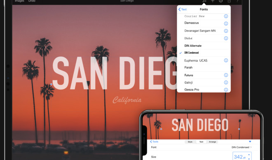Click the blue selection handle left of SAN DIEGO on iPad
The image size is (272, 160).
[x=51, y=84]
